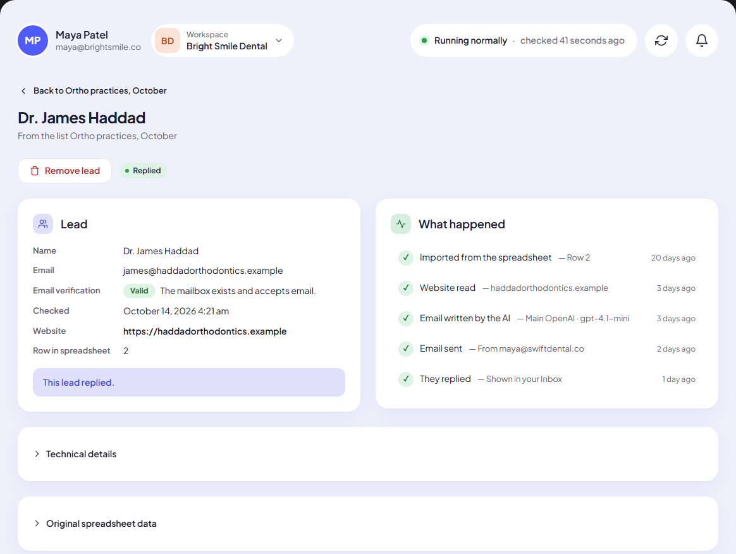Open the notifications bell

click(701, 40)
